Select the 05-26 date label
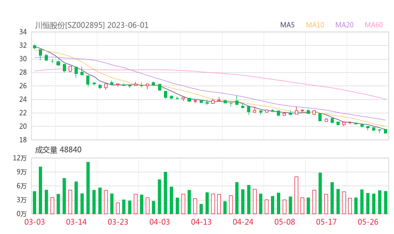The width and height of the screenshot is (394, 234). (368, 222)
